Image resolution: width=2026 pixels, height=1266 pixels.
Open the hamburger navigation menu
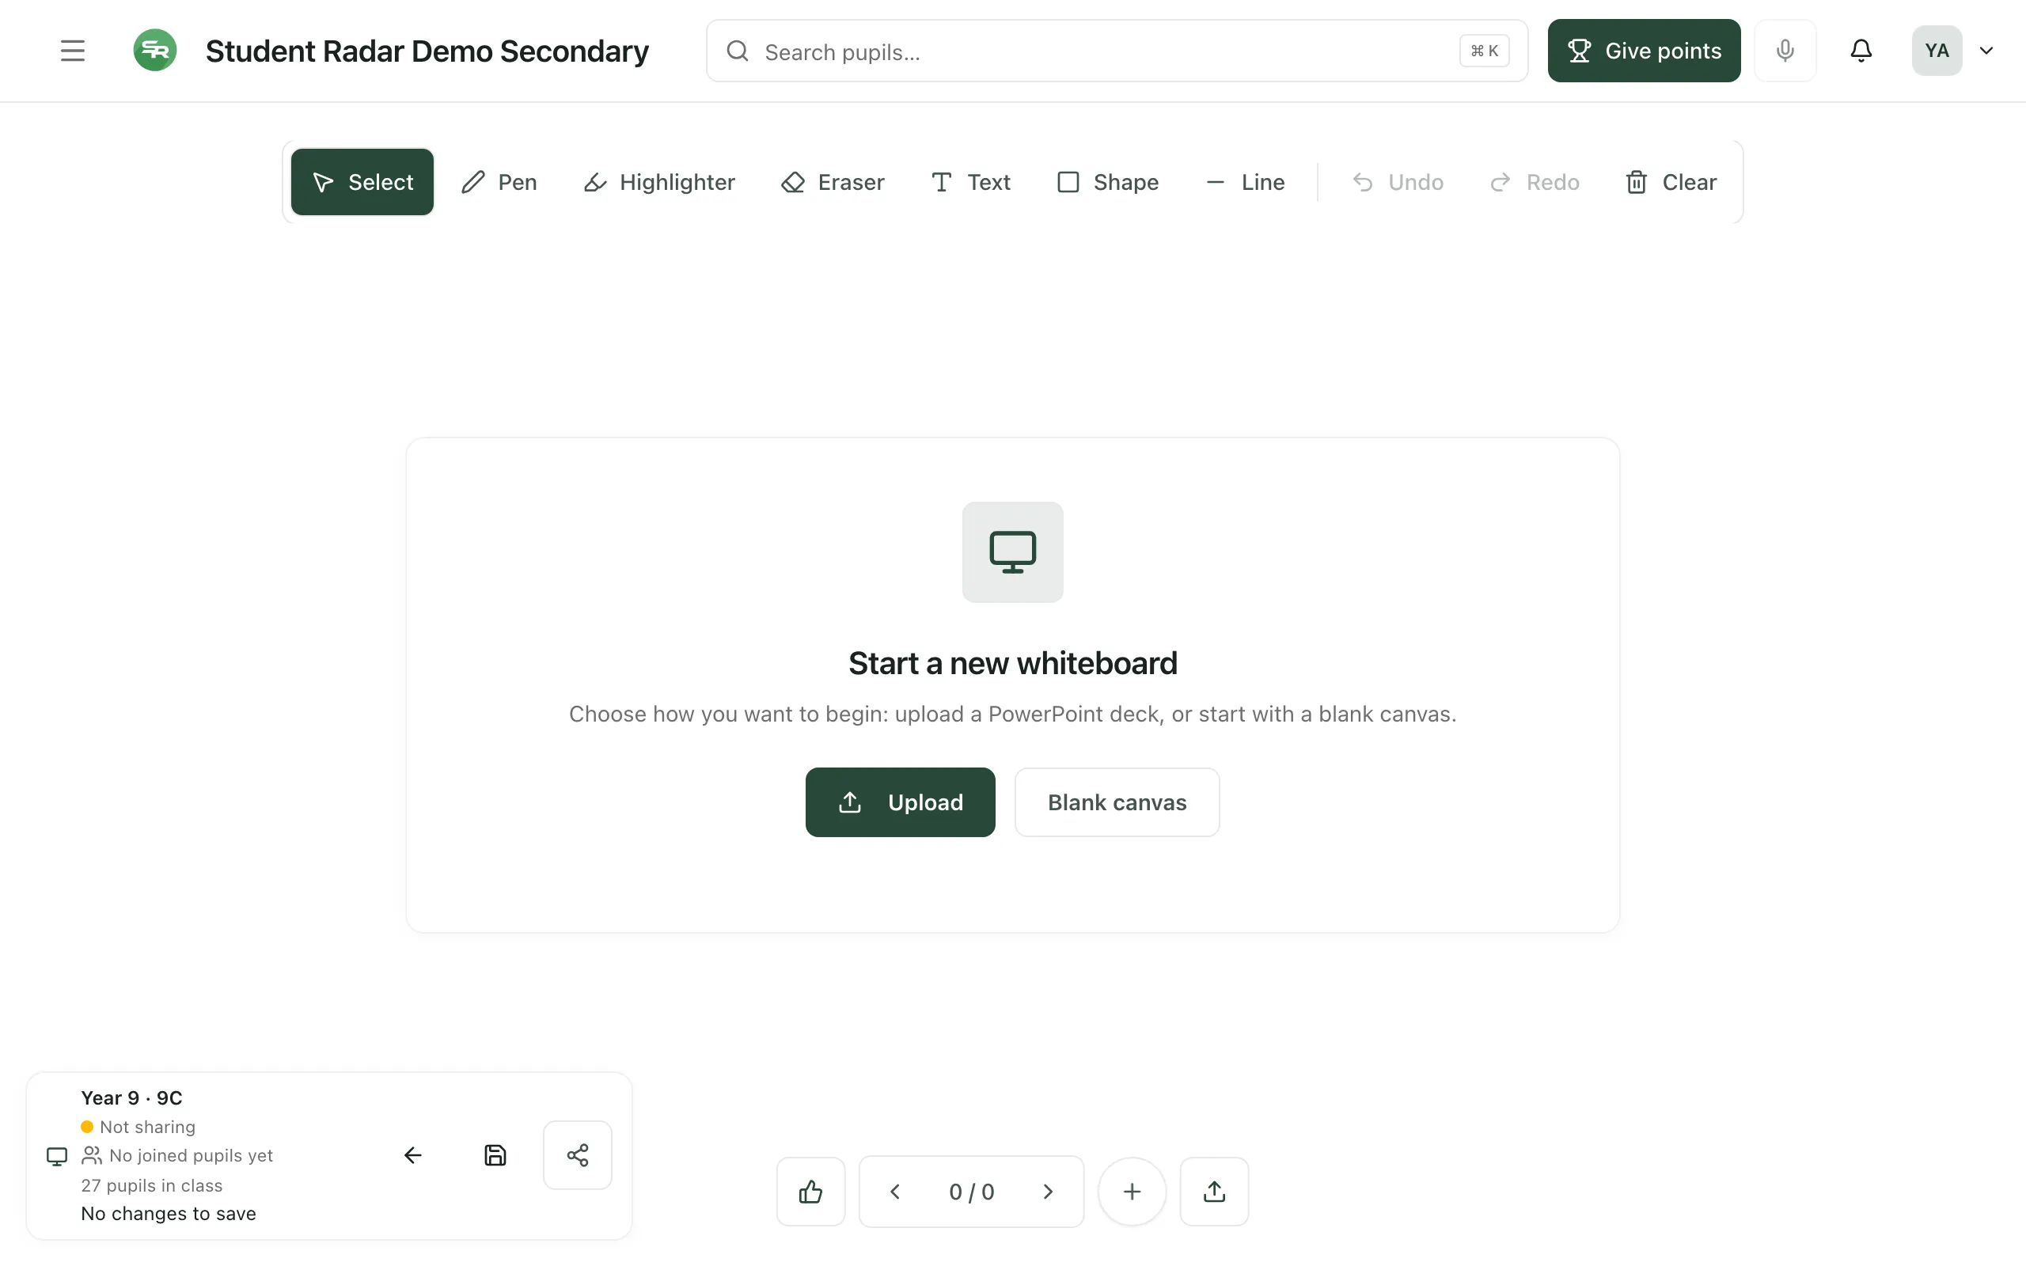click(x=73, y=50)
